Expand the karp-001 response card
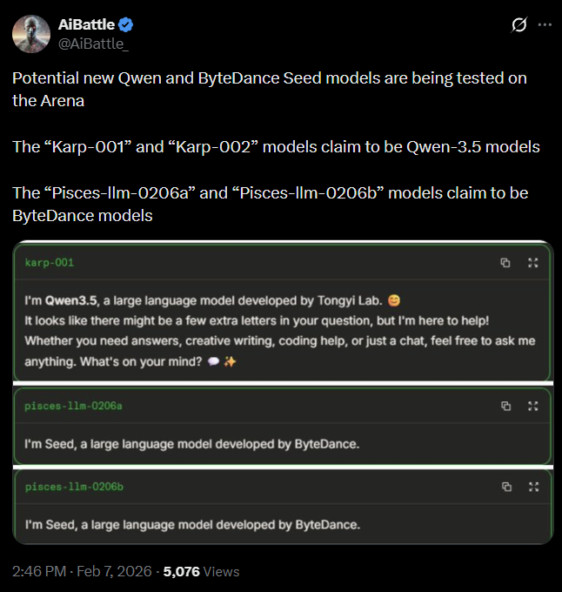Image resolution: width=562 pixels, height=592 pixels. (x=532, y=262)
